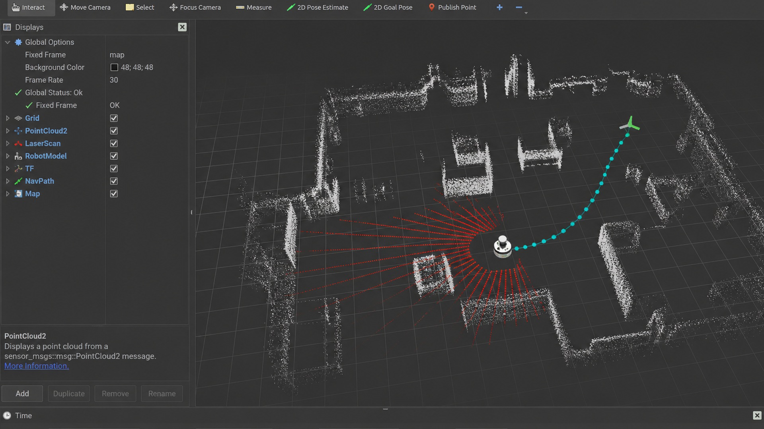Disable the Grid display checkbox
This screenshot has width=764, height=429.
click(x=114, y=118)
